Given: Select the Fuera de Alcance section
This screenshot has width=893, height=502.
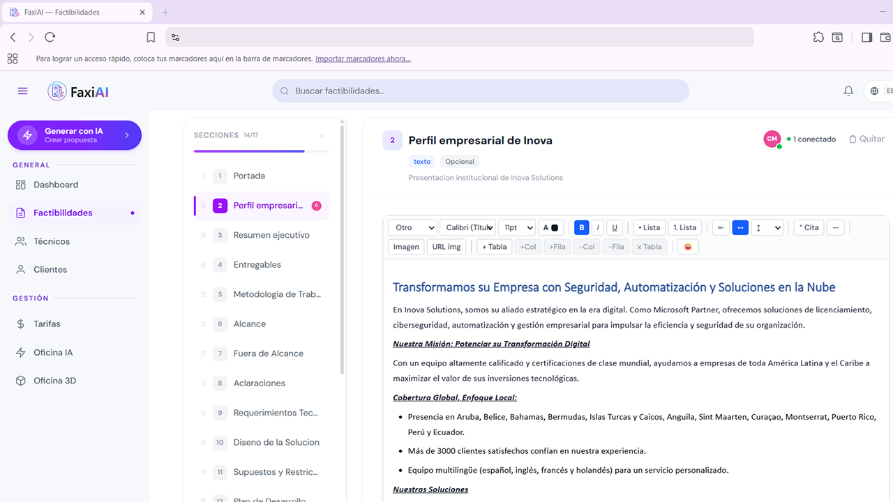Looking at the screenshot, I should pyautogui.click(x=262, y=353).
